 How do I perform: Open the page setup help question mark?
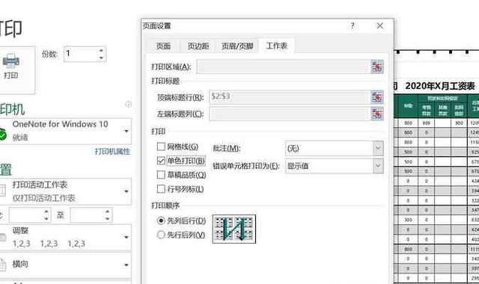coord(353,25)
